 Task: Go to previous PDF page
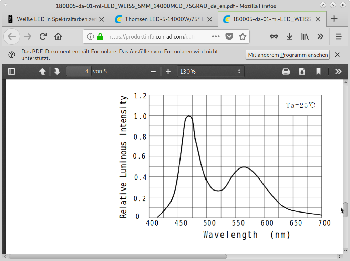(42, 72)
